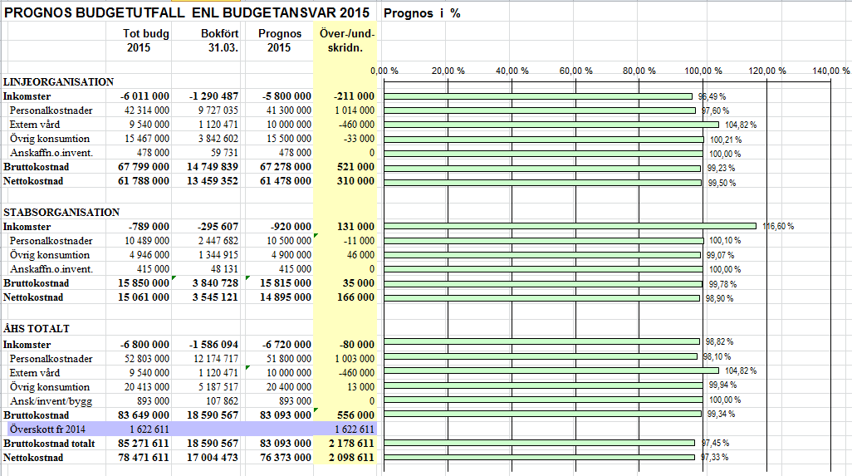Click the cell with value 48 131
The width and height of the screenshot is (852, 476).
[x=224, y=269]
